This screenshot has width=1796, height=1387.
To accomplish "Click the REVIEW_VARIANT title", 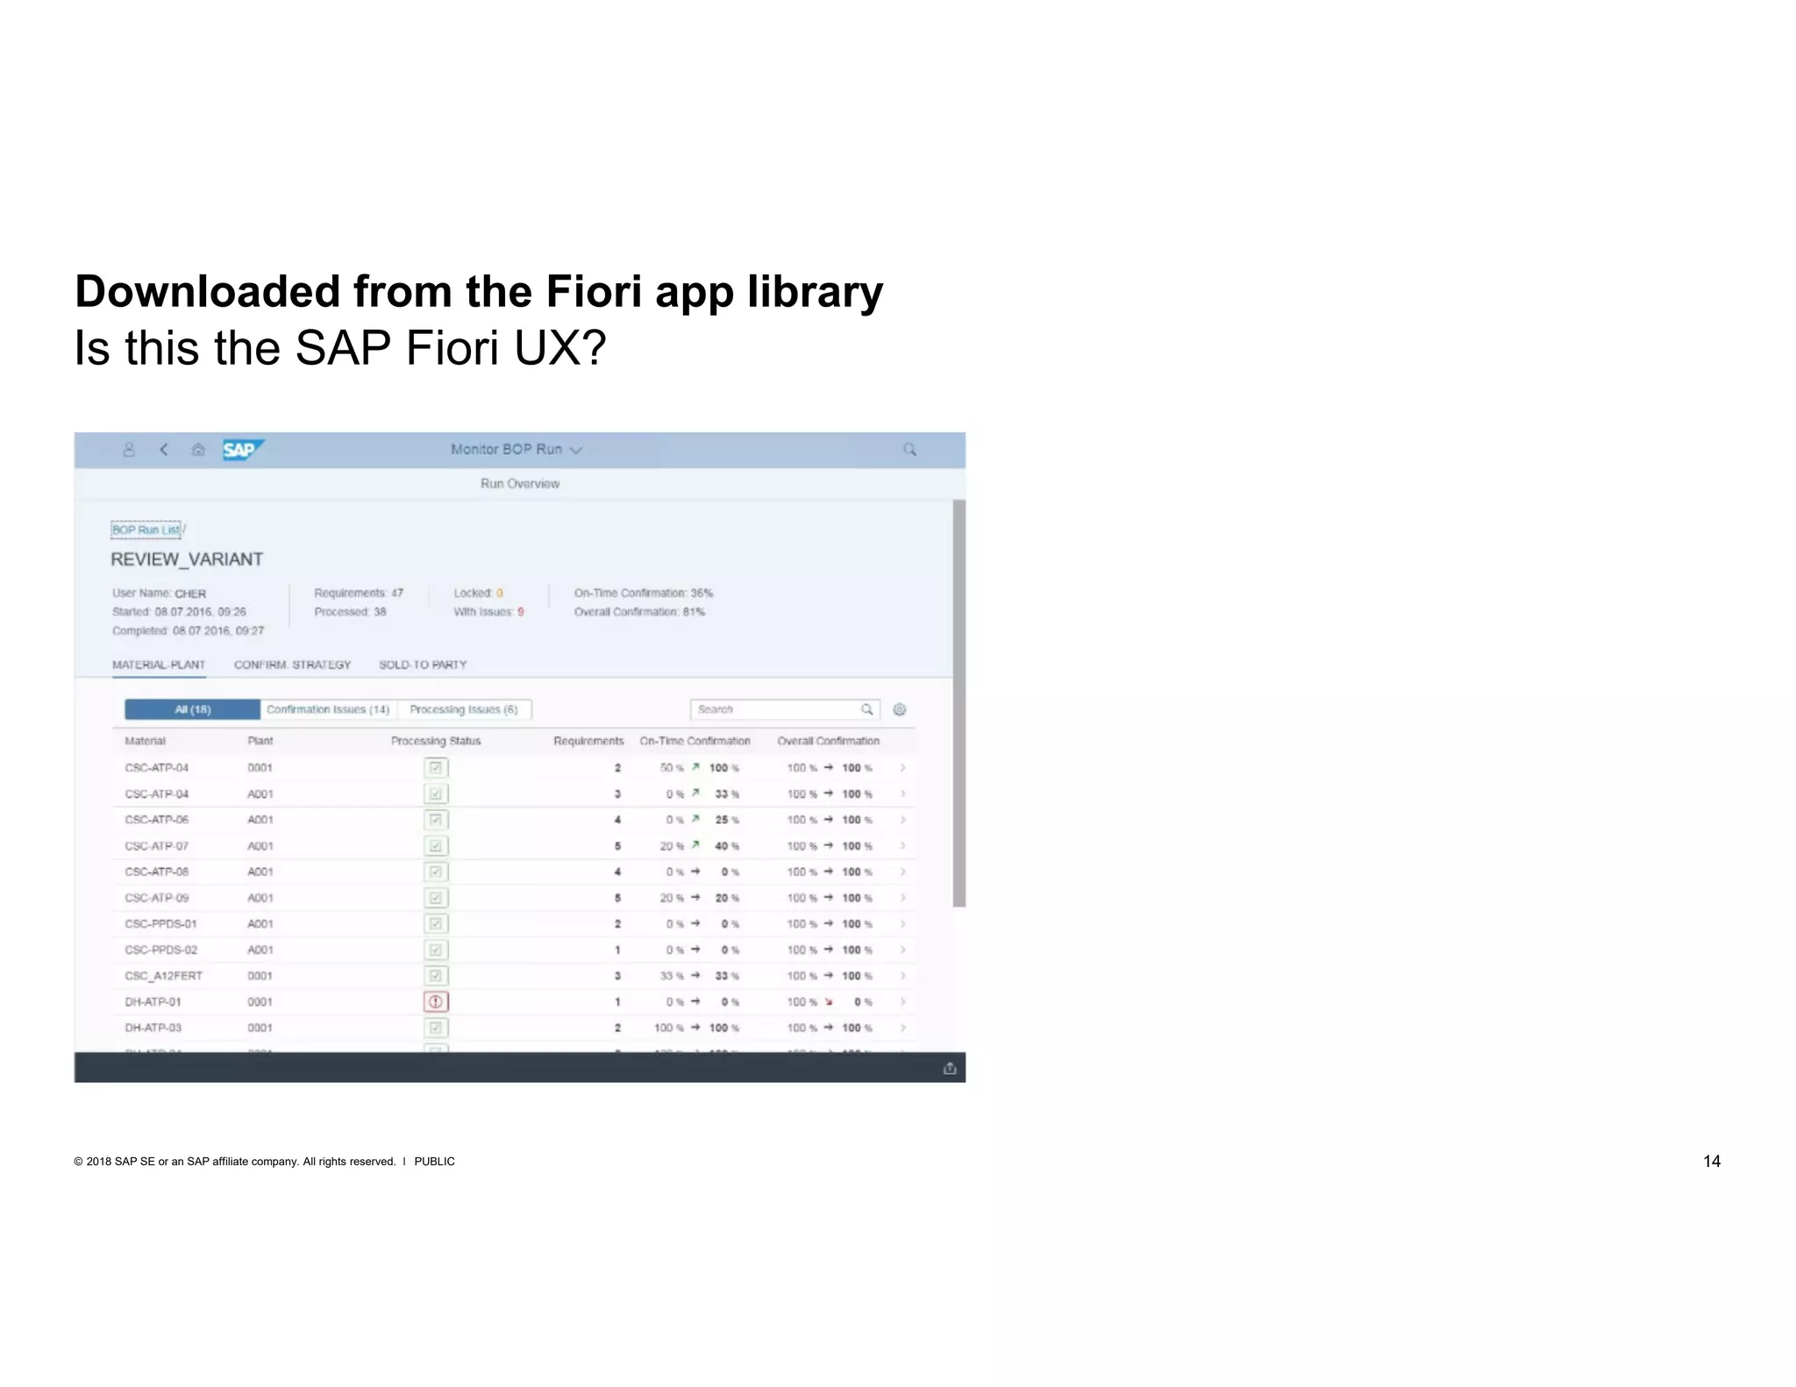I will 187,559.
